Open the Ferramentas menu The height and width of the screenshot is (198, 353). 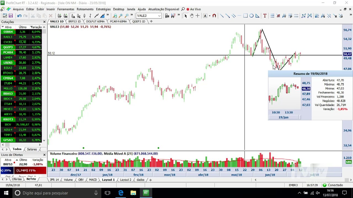tap(66, 9)
